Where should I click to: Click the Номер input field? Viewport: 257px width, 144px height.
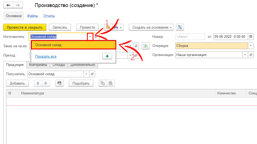pos(190,37)
